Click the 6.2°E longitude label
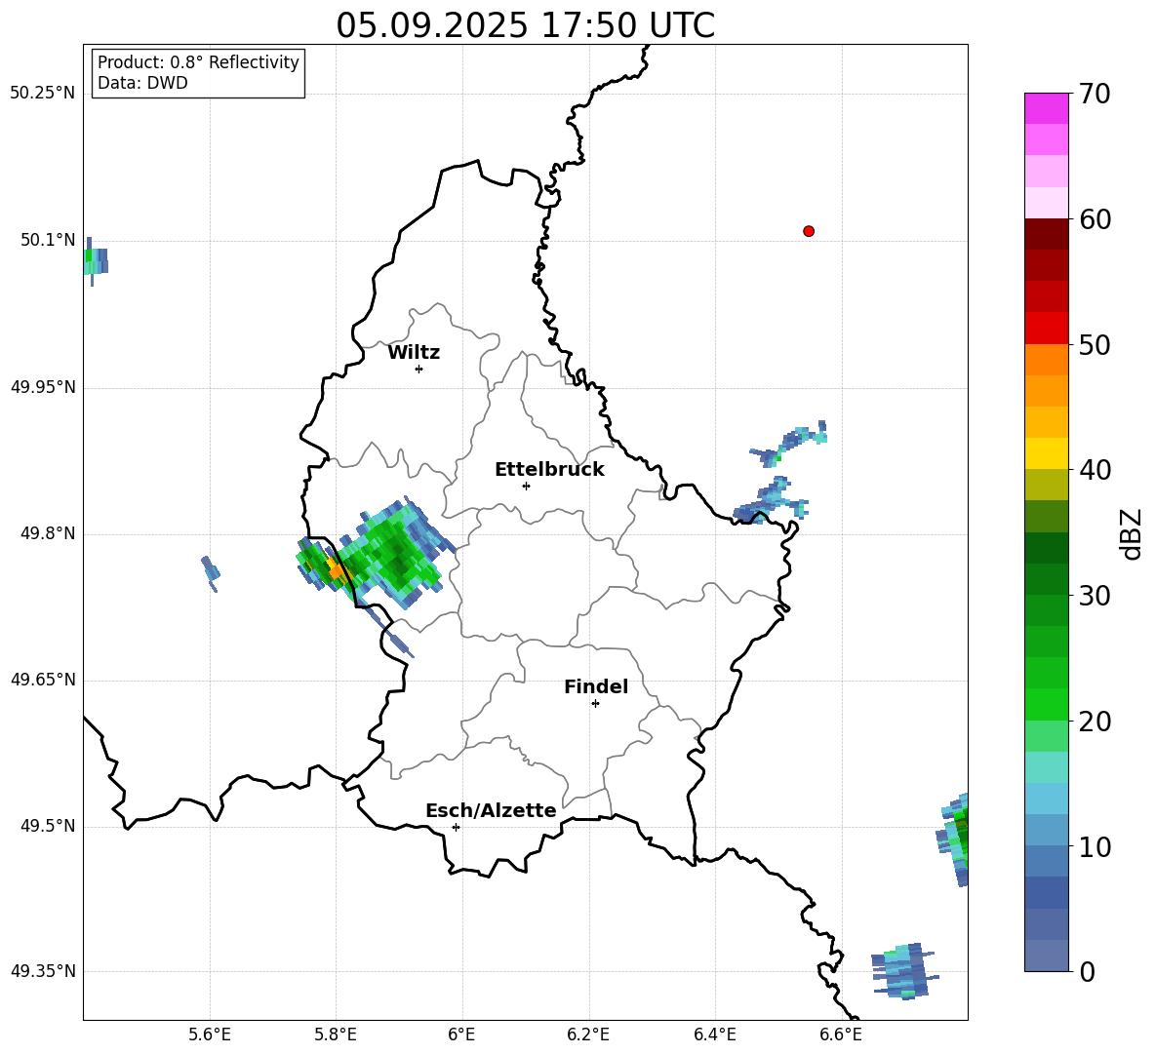The width and height of the screenshot is (1155, 1054). pos(588,1034)
